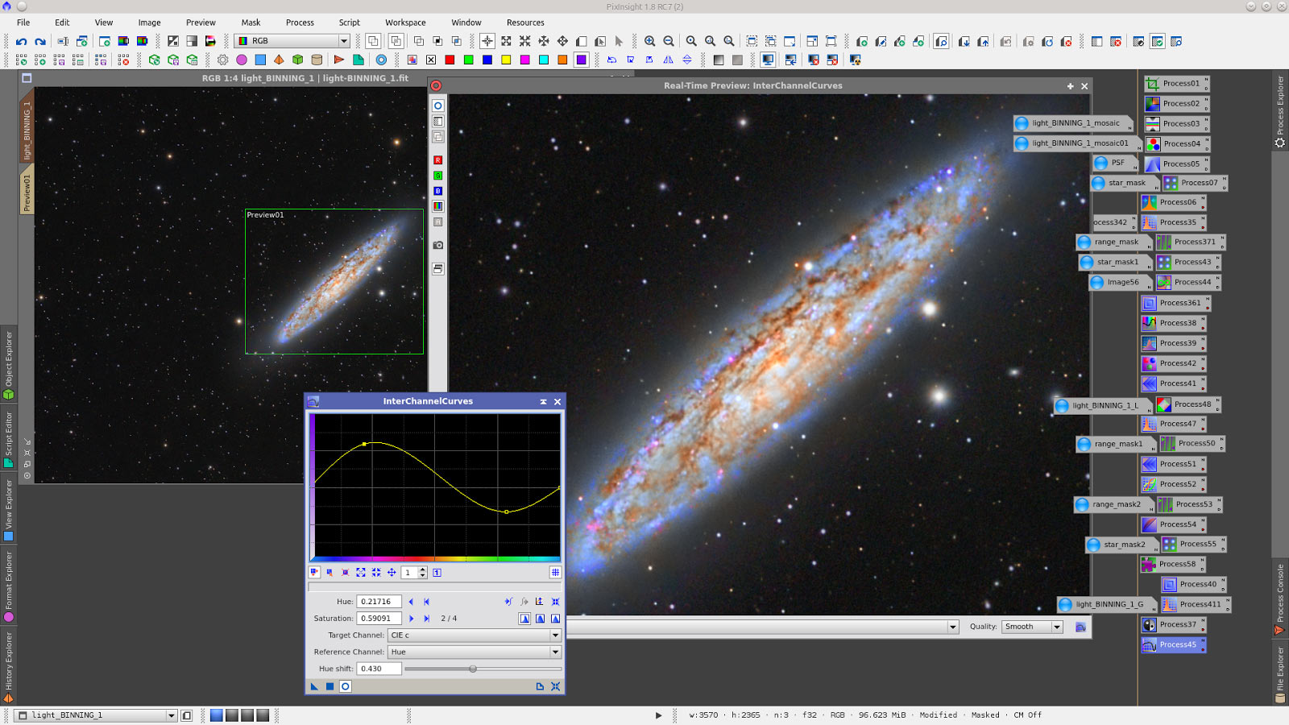The height and width of the screenshot is (725, 1289).
Task: Apply the filled square button in InterChannelCurves
Action: coord(330,686)
